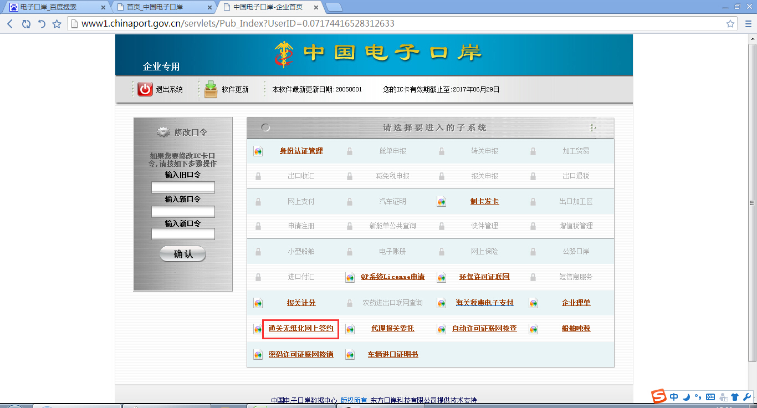Click the colorful icon beside 身份认证管理
The image size is (757, 408).
258,151
